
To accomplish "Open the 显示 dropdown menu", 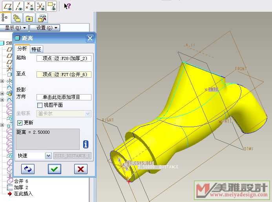I will (15, 27).
